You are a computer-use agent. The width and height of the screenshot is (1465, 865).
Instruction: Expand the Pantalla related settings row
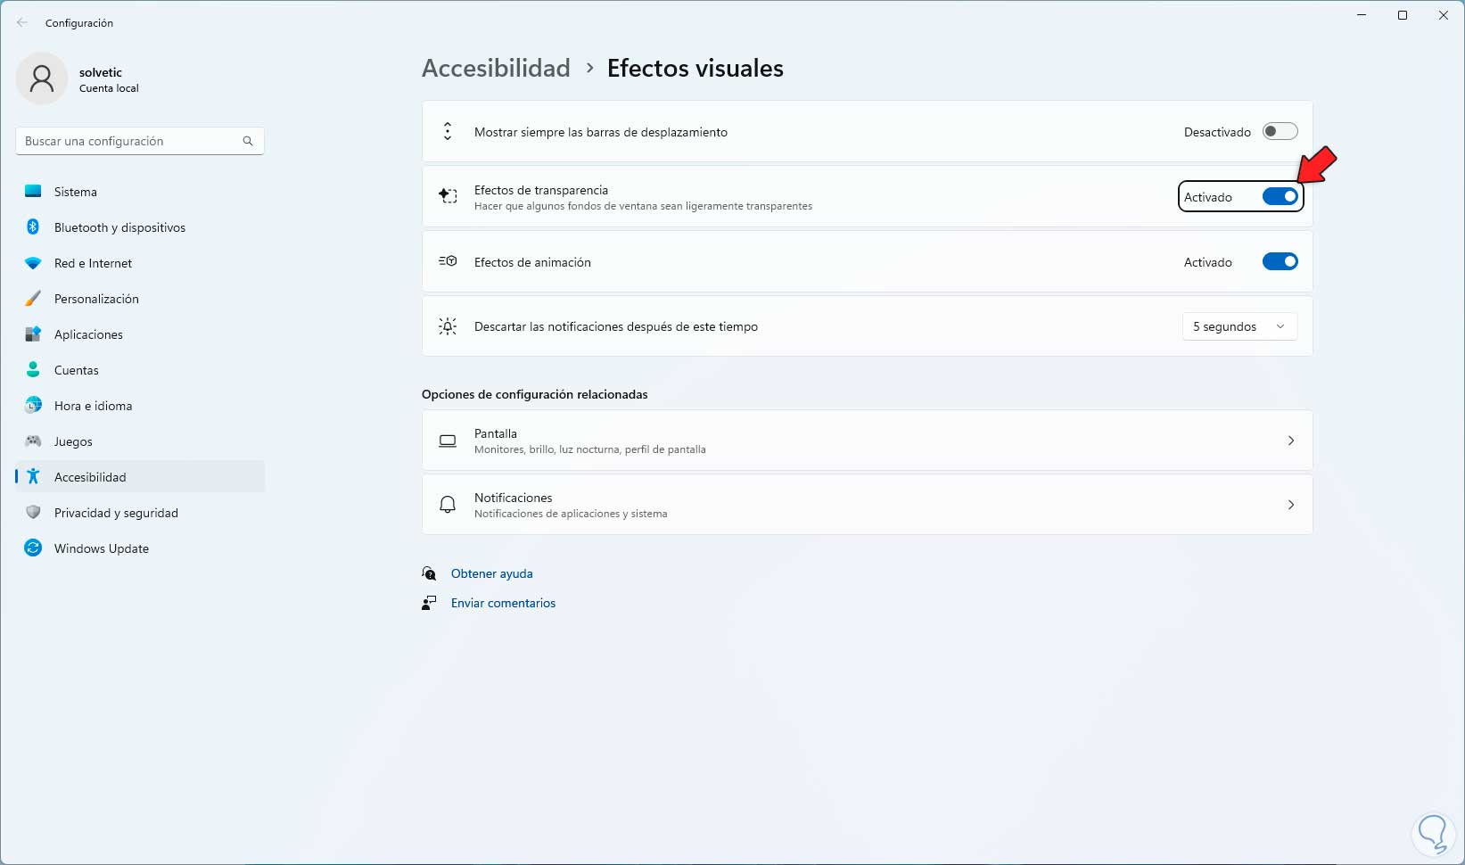point(867,441)
